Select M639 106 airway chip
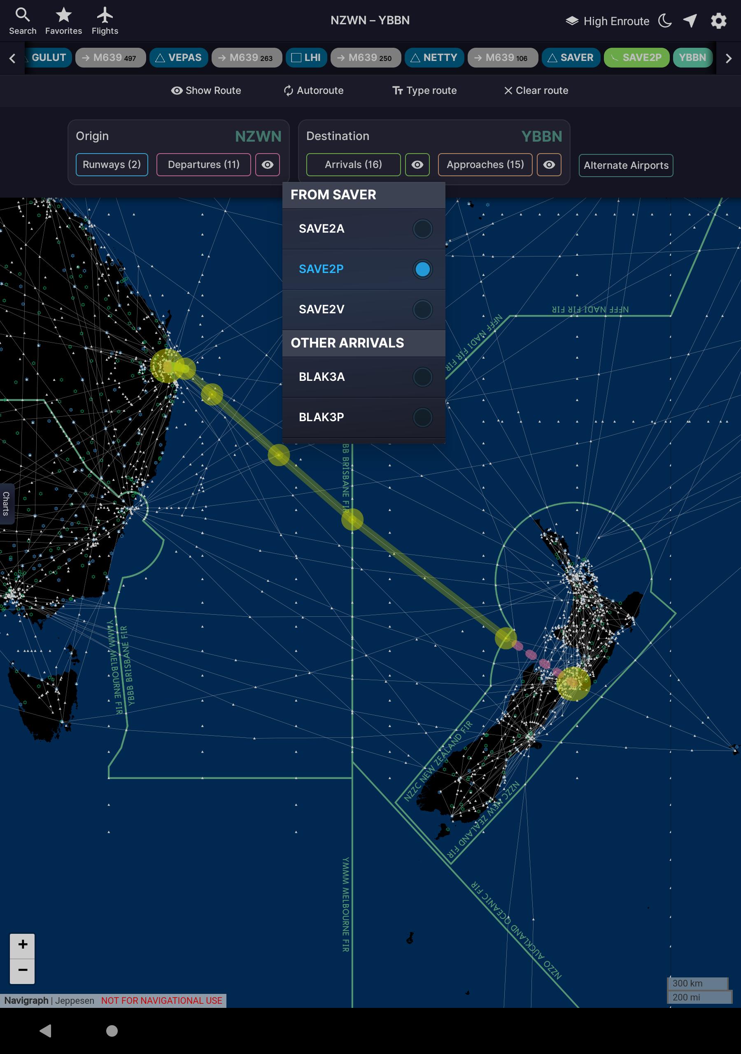The width and height of the screenshot is (741, 1054). click(503, 57)
